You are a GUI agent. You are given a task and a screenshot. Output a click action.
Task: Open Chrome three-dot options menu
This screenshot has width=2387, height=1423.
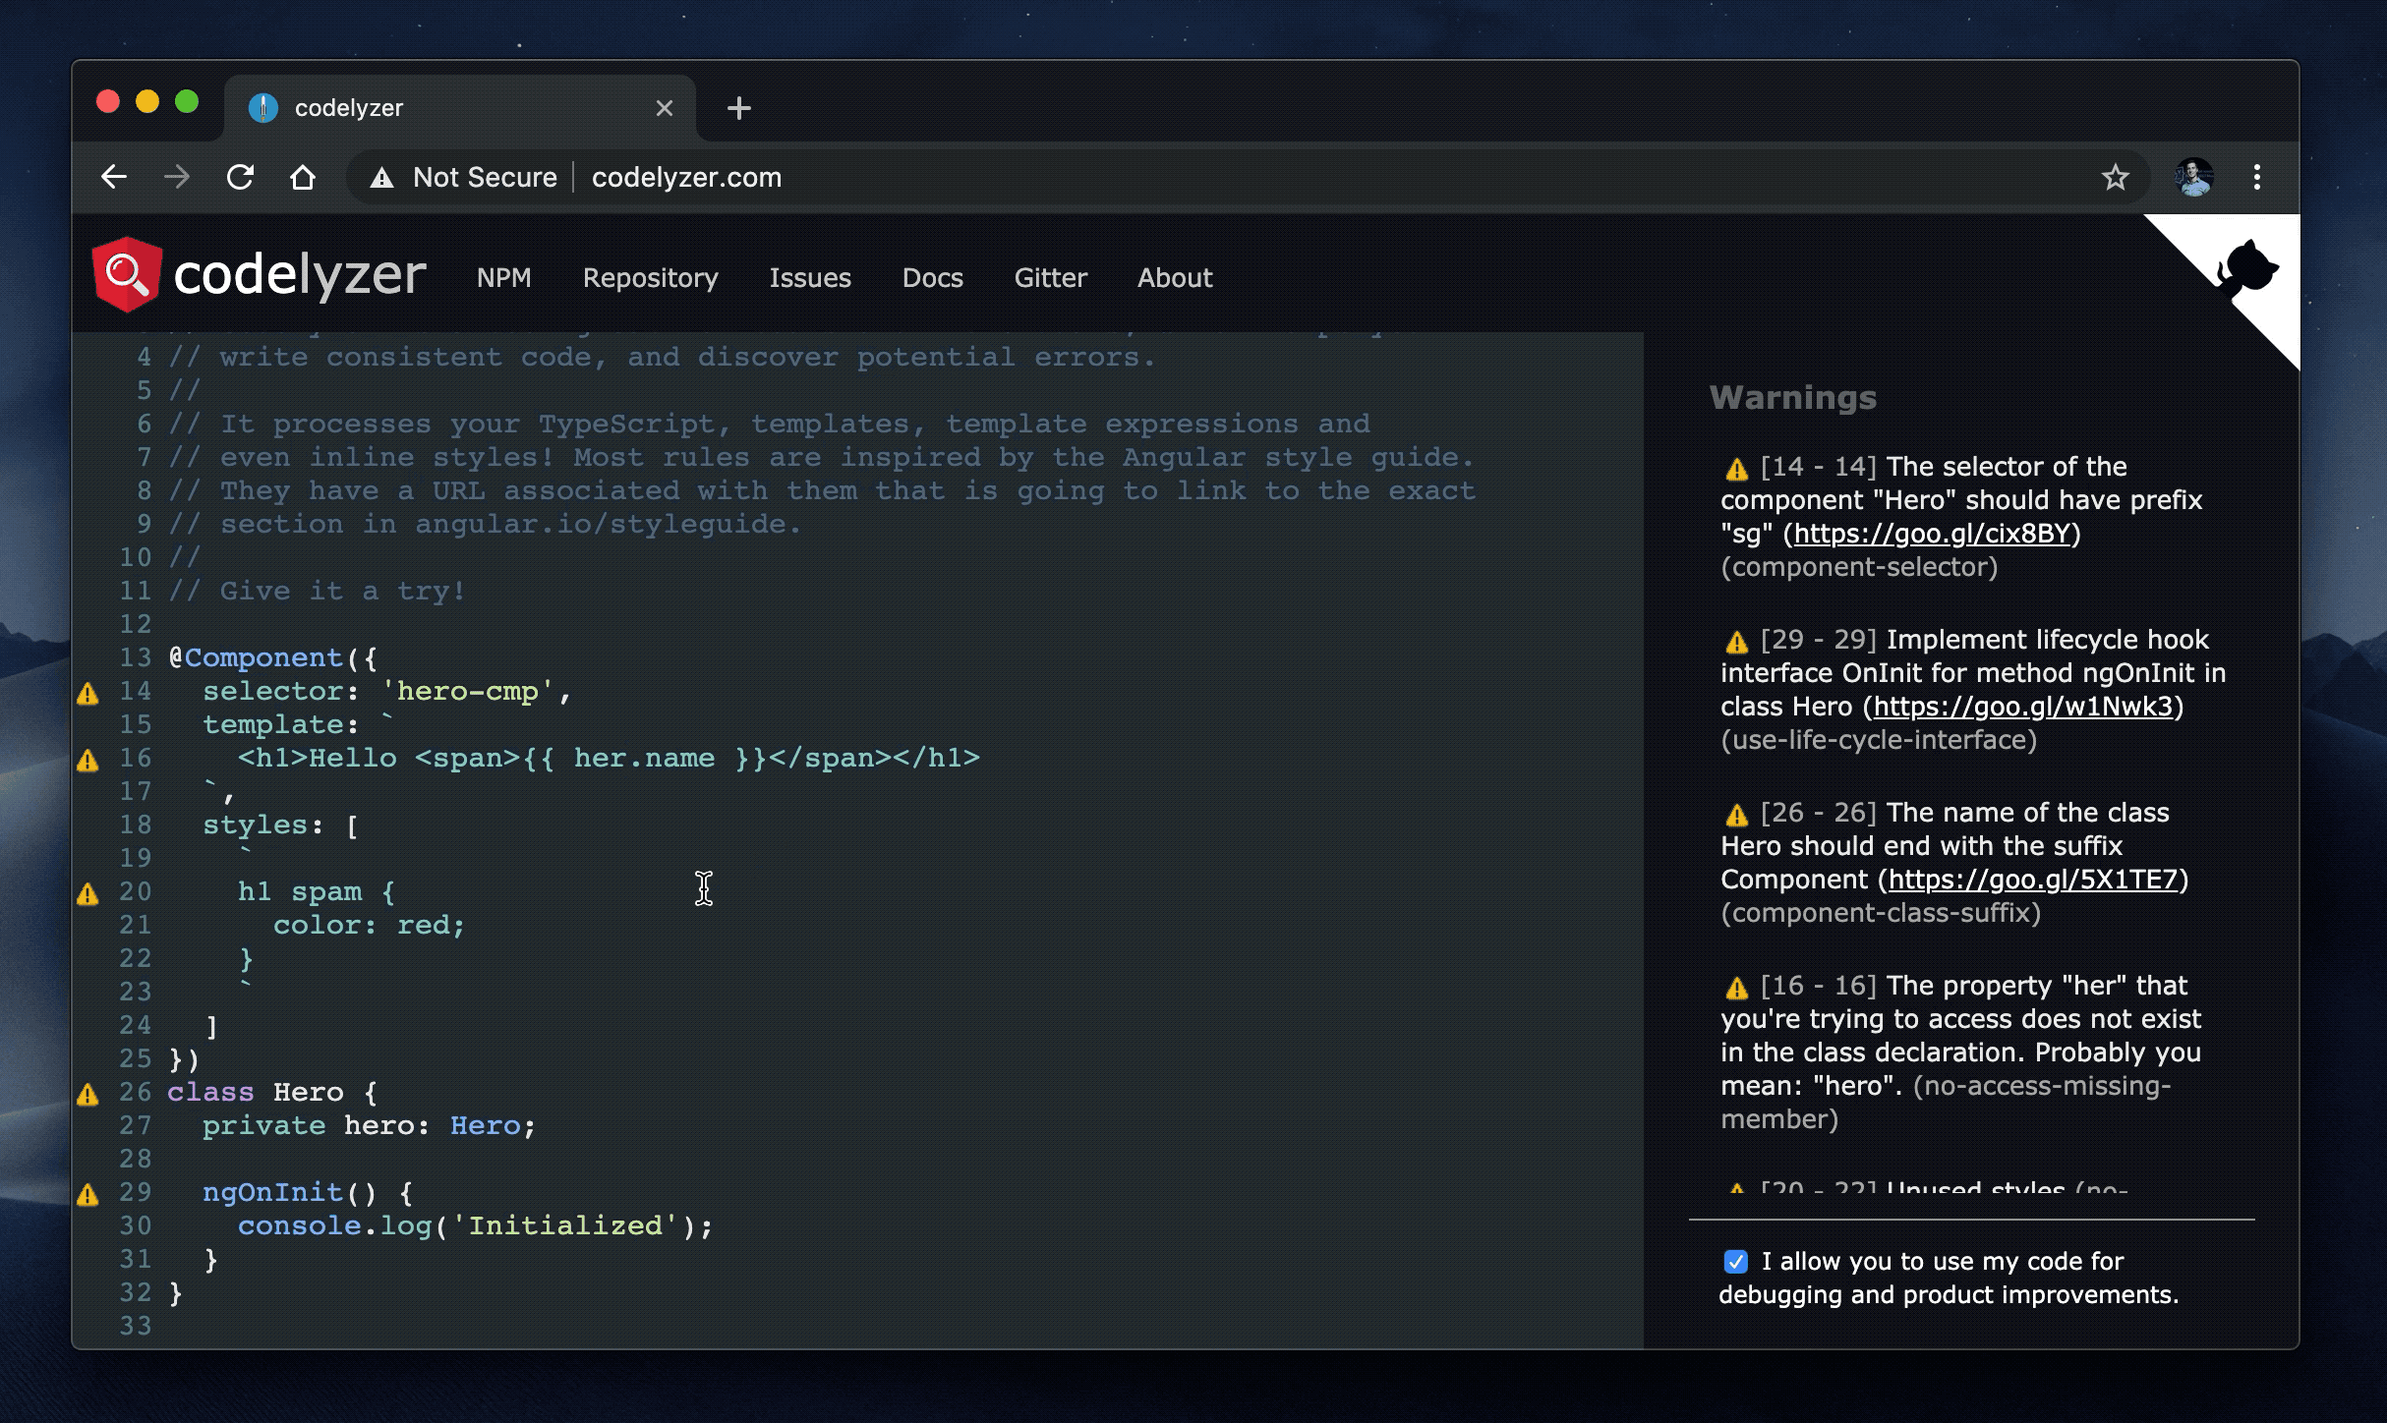coord(2257,178)
